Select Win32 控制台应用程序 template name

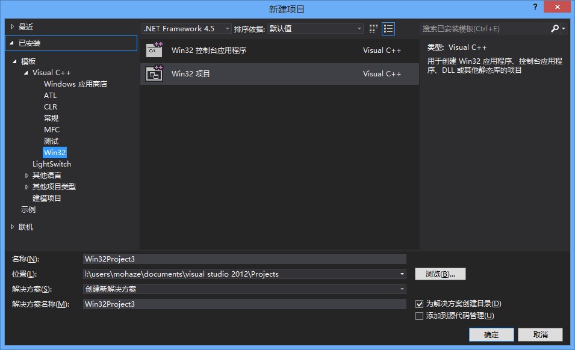tap(209, 50)
